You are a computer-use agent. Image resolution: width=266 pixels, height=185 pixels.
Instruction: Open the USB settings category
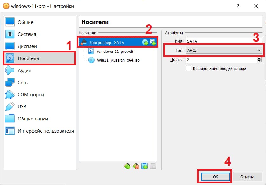click(x=40, y=107)
